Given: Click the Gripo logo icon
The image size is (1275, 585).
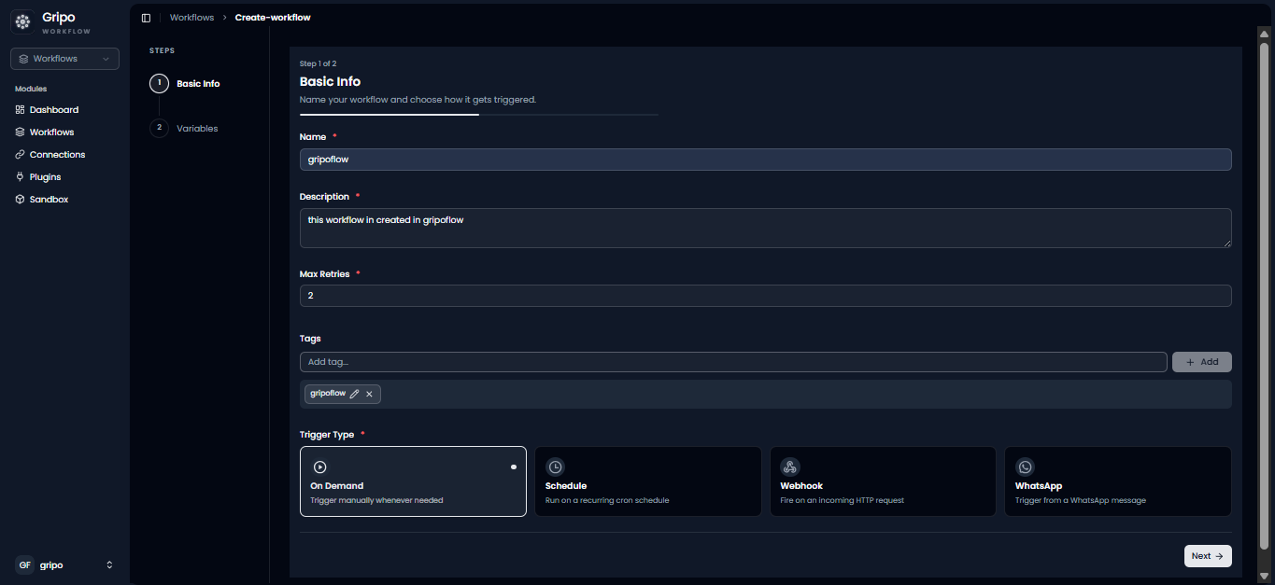Looking at the screenshot, I should 22,21.
